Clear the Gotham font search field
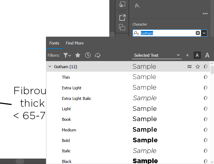Image resolution: width=214 pixels, height=164 pixels. (198, 33)
